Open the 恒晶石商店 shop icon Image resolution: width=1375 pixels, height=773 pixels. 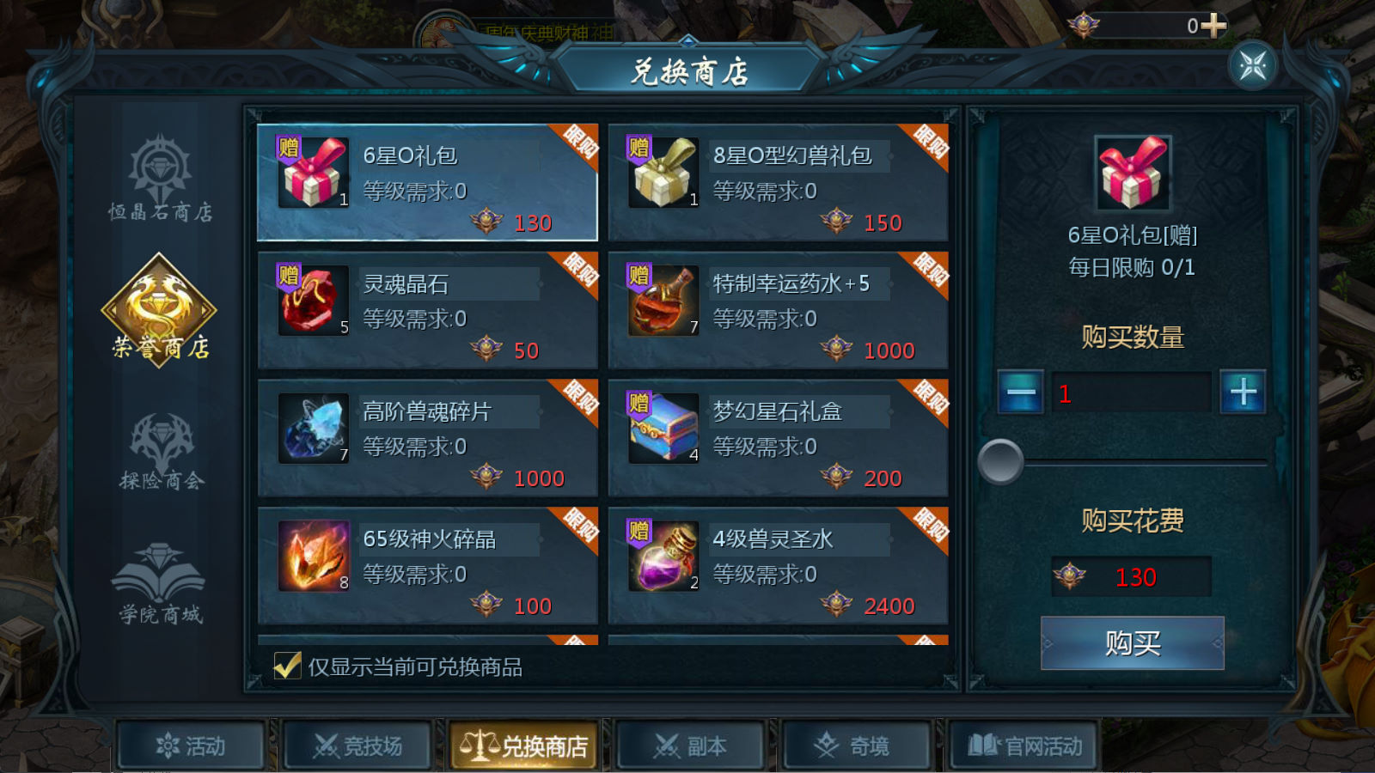(160, 178)
